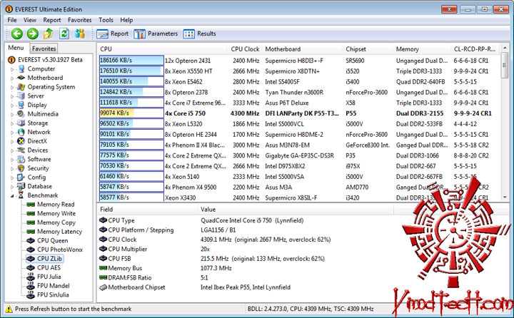
Task: Select Storage icon in tree
Action: coord(21,123)
